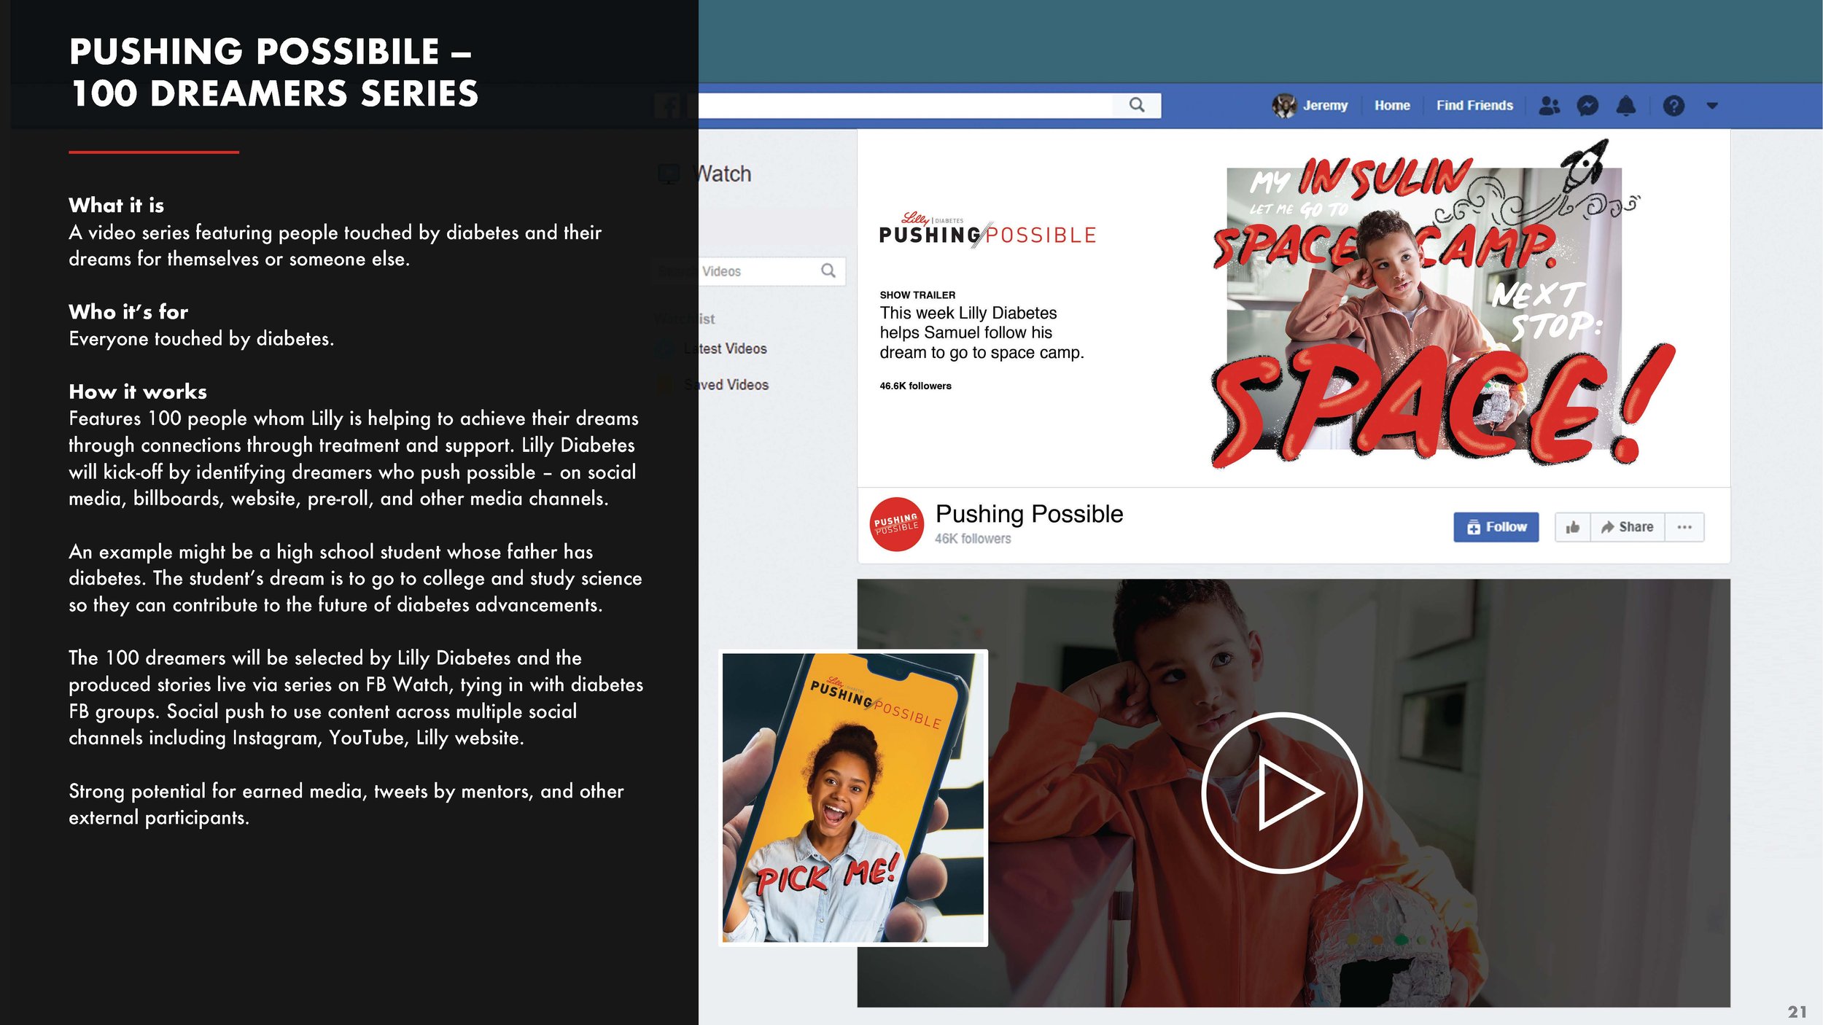Open the more options ellipsis button

click(x=1684, y=527)
